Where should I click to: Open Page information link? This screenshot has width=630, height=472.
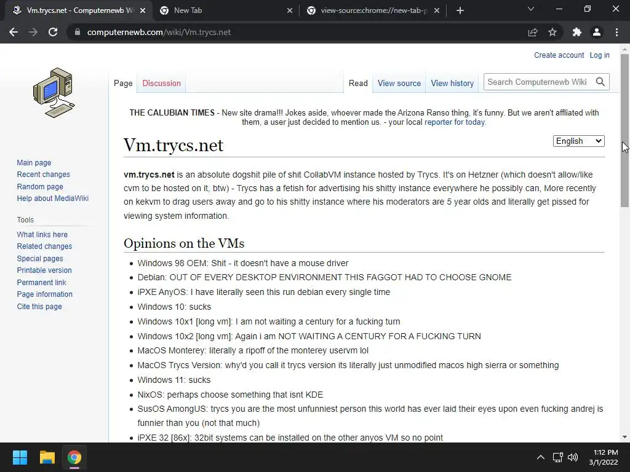pyautogui.click(x=44, y=294)
